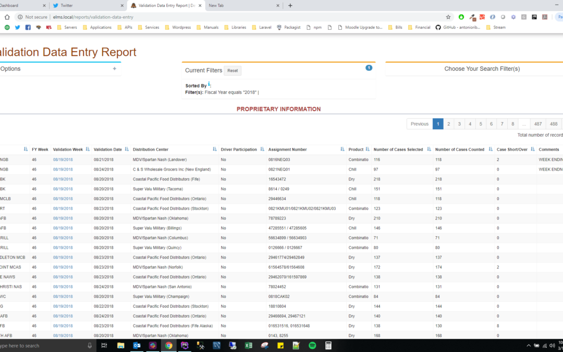Go to results page 2
The width and height of the screenshot is (563, 352).
[448, 124]
